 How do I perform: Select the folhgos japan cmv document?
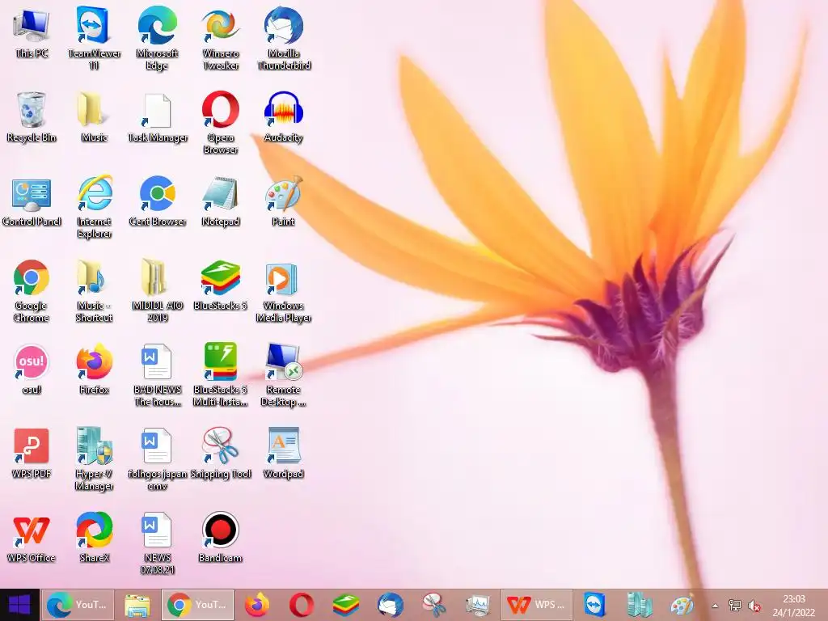pyautogui.click(x=158, y=459)
